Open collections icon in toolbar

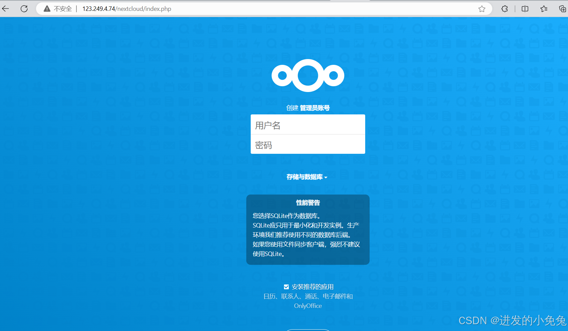tap(563, 9)
